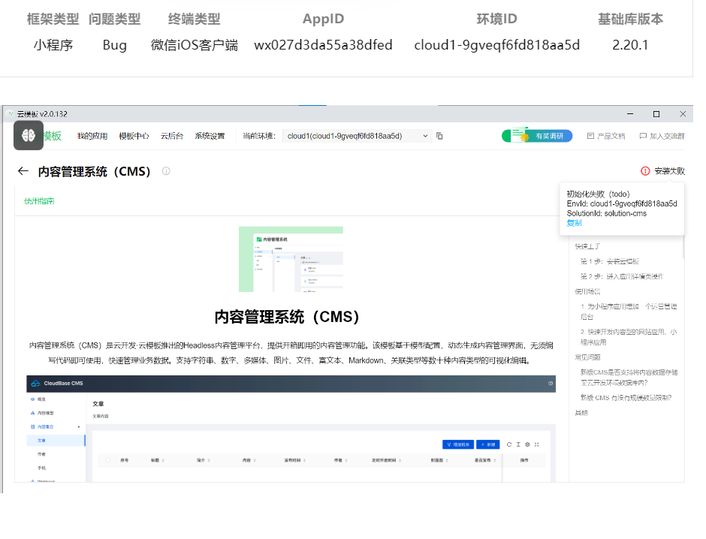The image size is (706, 539).
Task: Copy environment ID using the copy icon
Action: [x=439, y=136]
